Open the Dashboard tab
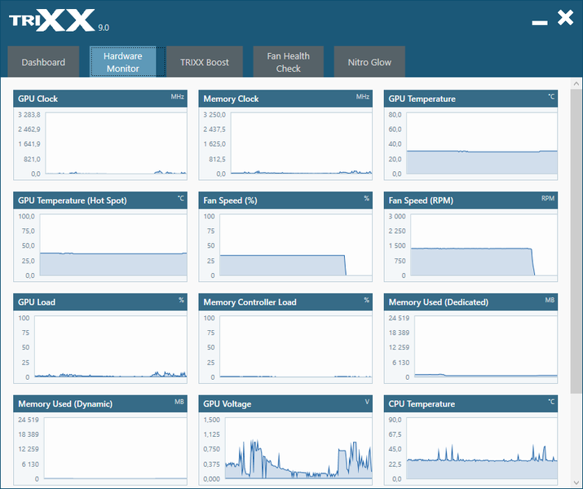The image size is (583, 489). (x=43, y=62)
